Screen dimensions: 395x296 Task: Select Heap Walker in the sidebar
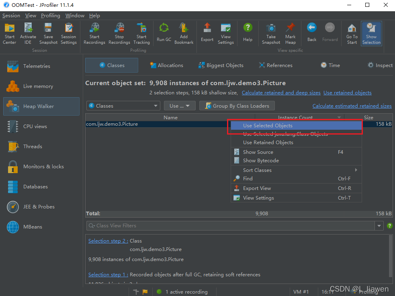(x=41, y=106)
